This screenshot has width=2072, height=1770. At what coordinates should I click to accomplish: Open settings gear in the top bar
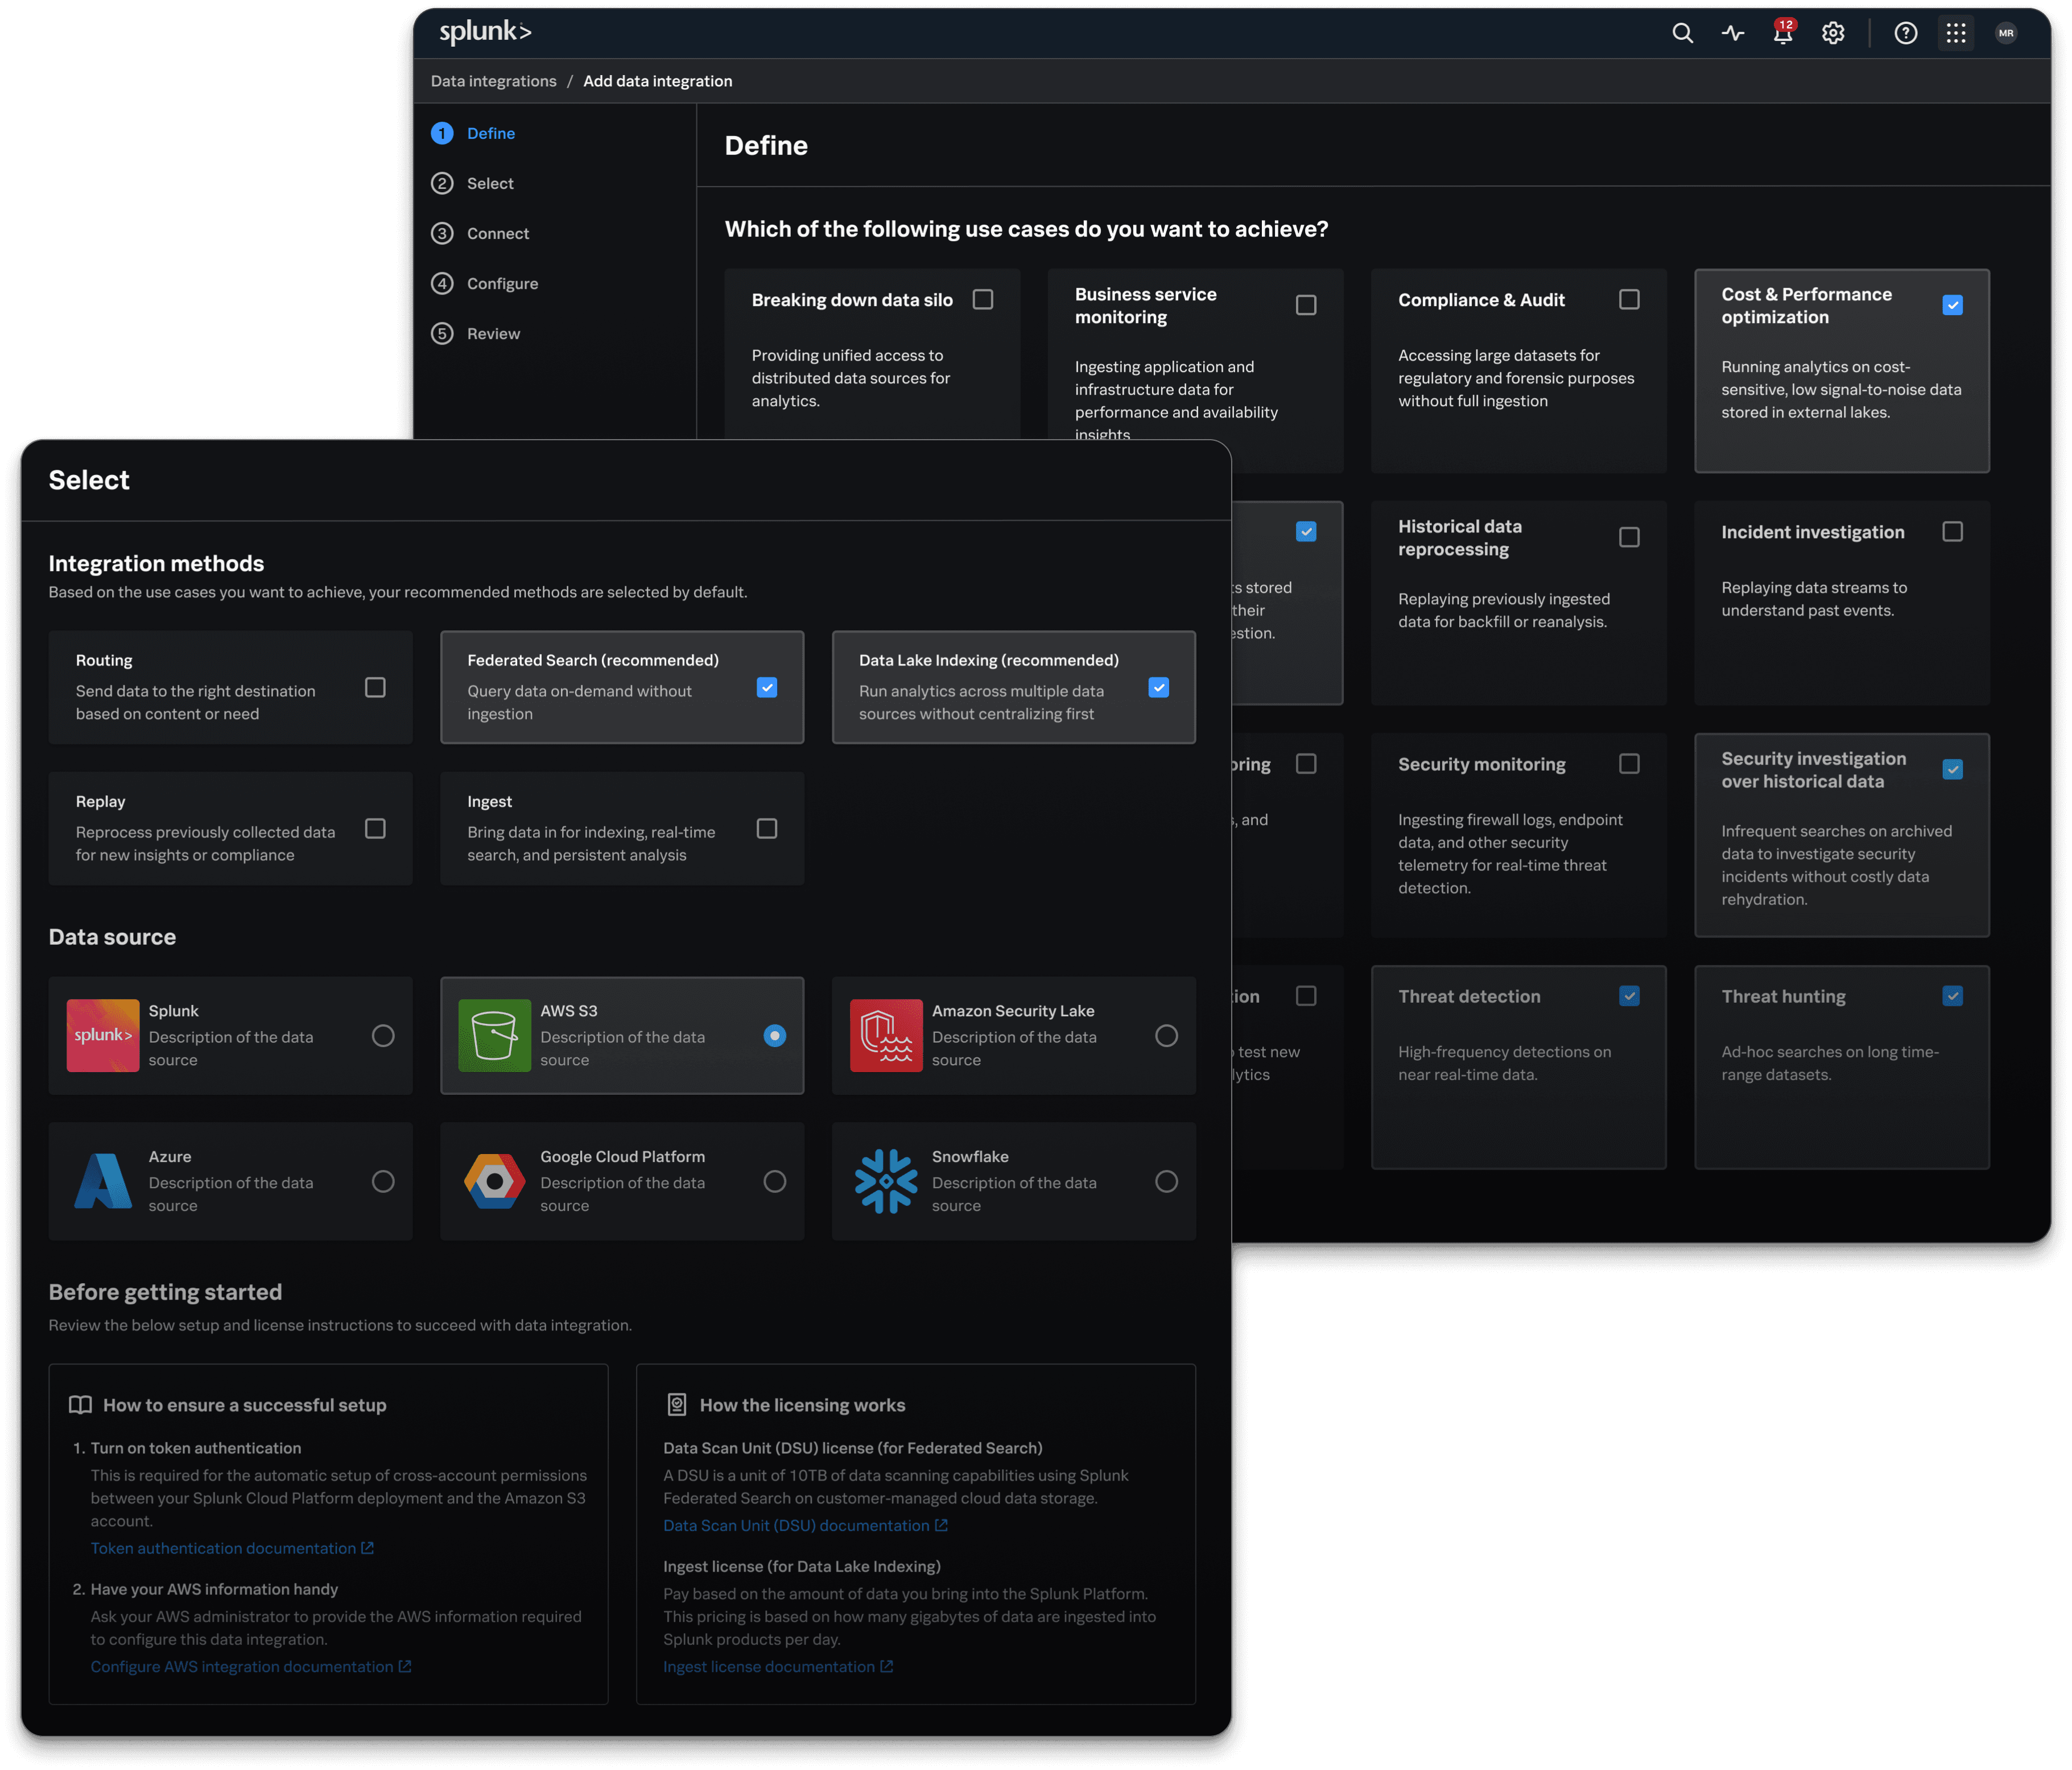tap(1832, 33)
